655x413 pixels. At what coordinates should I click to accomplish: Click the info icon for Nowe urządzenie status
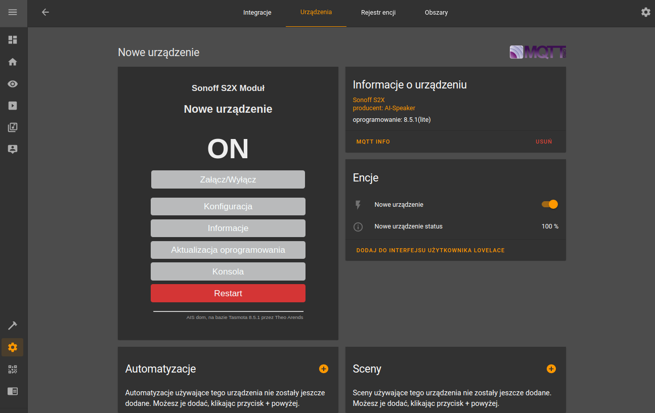358,226
